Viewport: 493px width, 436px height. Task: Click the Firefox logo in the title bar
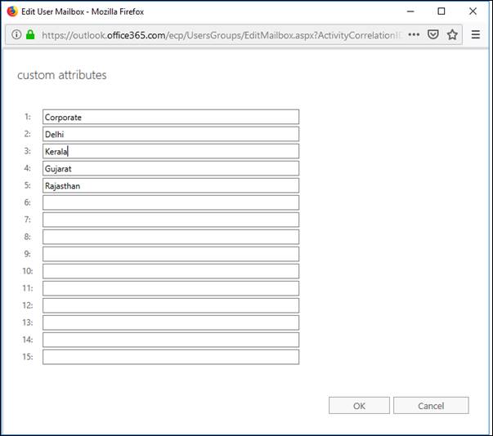[x=12, y=11]
